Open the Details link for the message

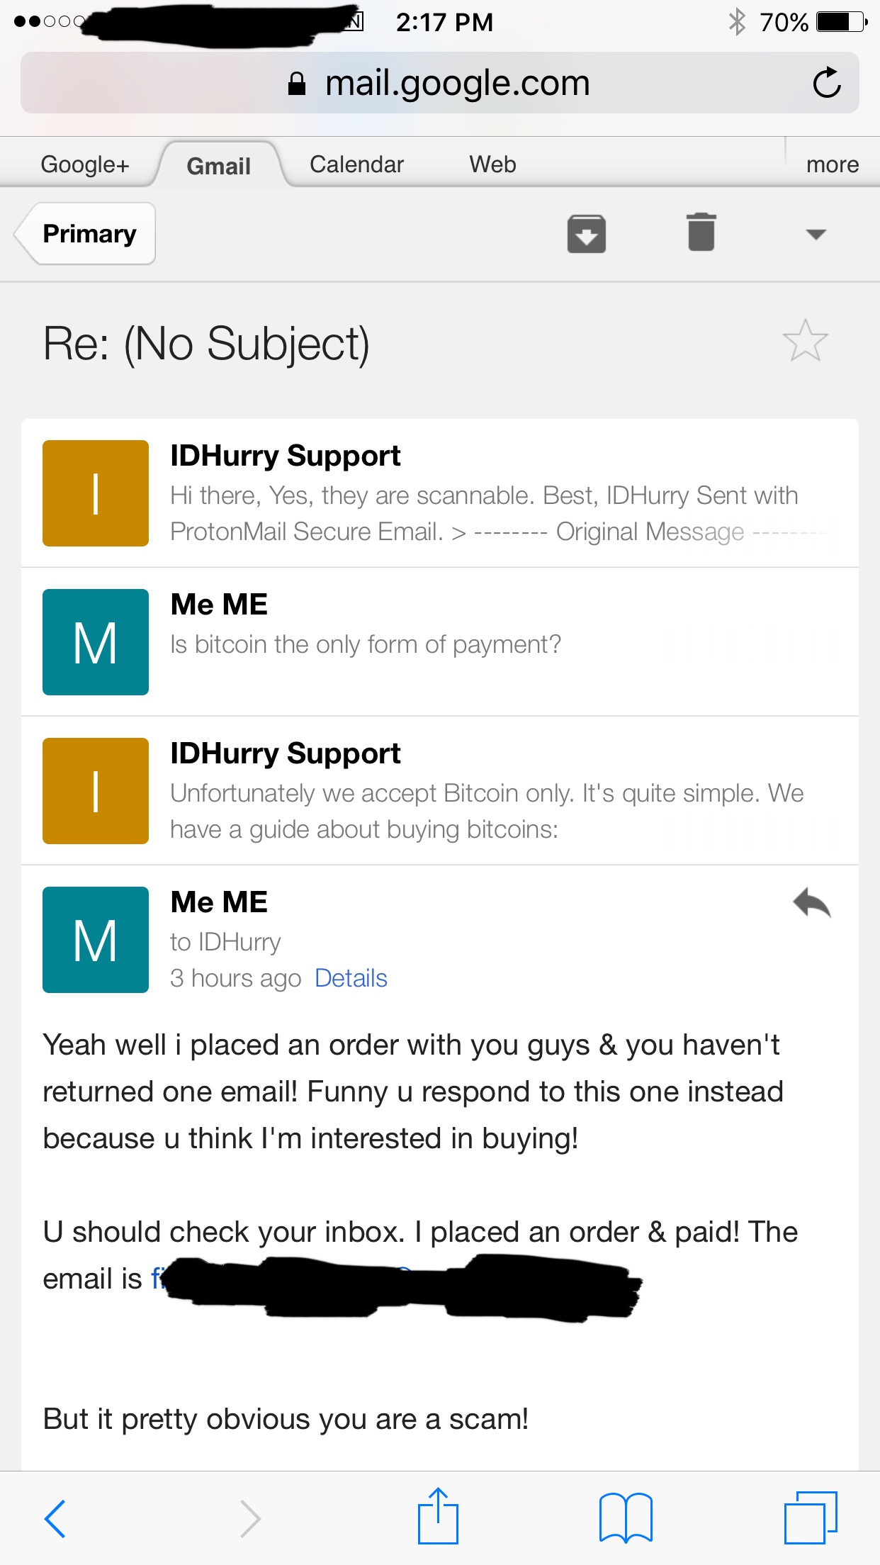click(351, 978)
